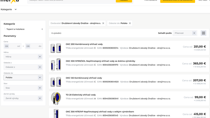The height and width of the screenshot is (118, 210).
Task: Expand the Odeslat z dropdown
Action: pyautogui.click(x=23, y=67)
